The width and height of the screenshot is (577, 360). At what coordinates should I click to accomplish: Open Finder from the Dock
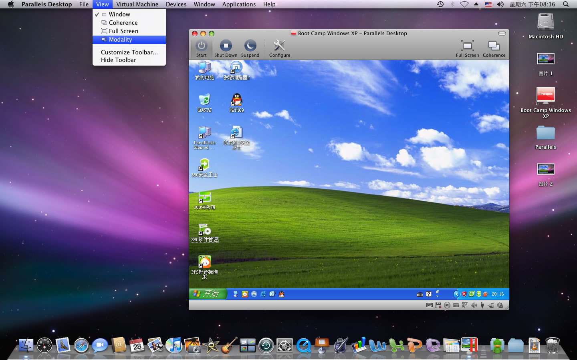(x=26, y=345)
